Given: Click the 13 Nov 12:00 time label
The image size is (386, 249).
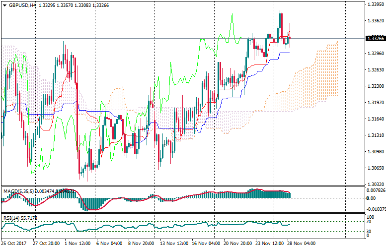Looking at the screenshot, I should point(174,244).
